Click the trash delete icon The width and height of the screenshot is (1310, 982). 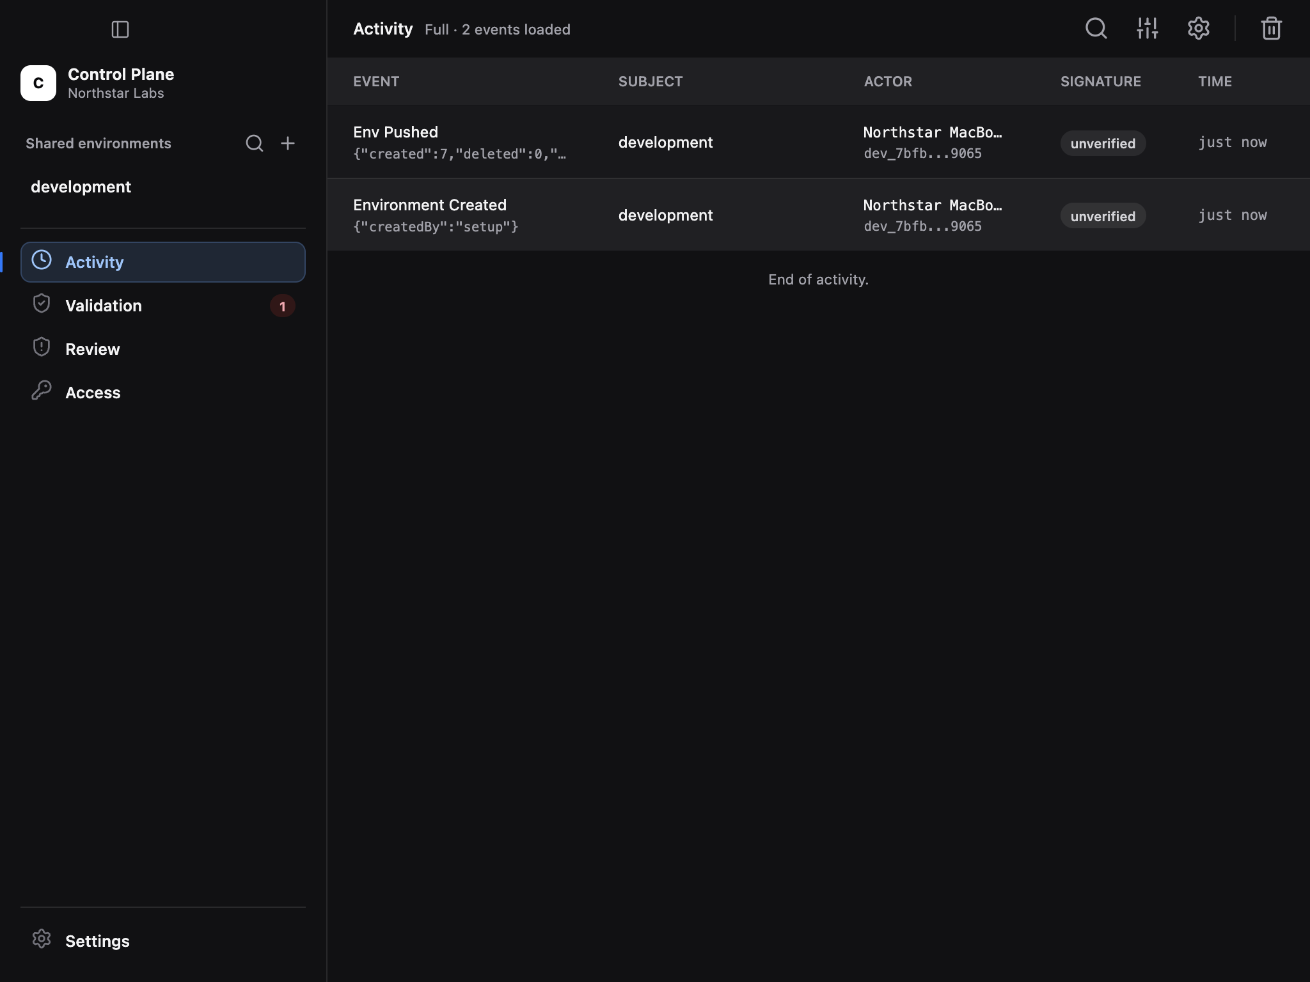click(x=1272, y=28)
